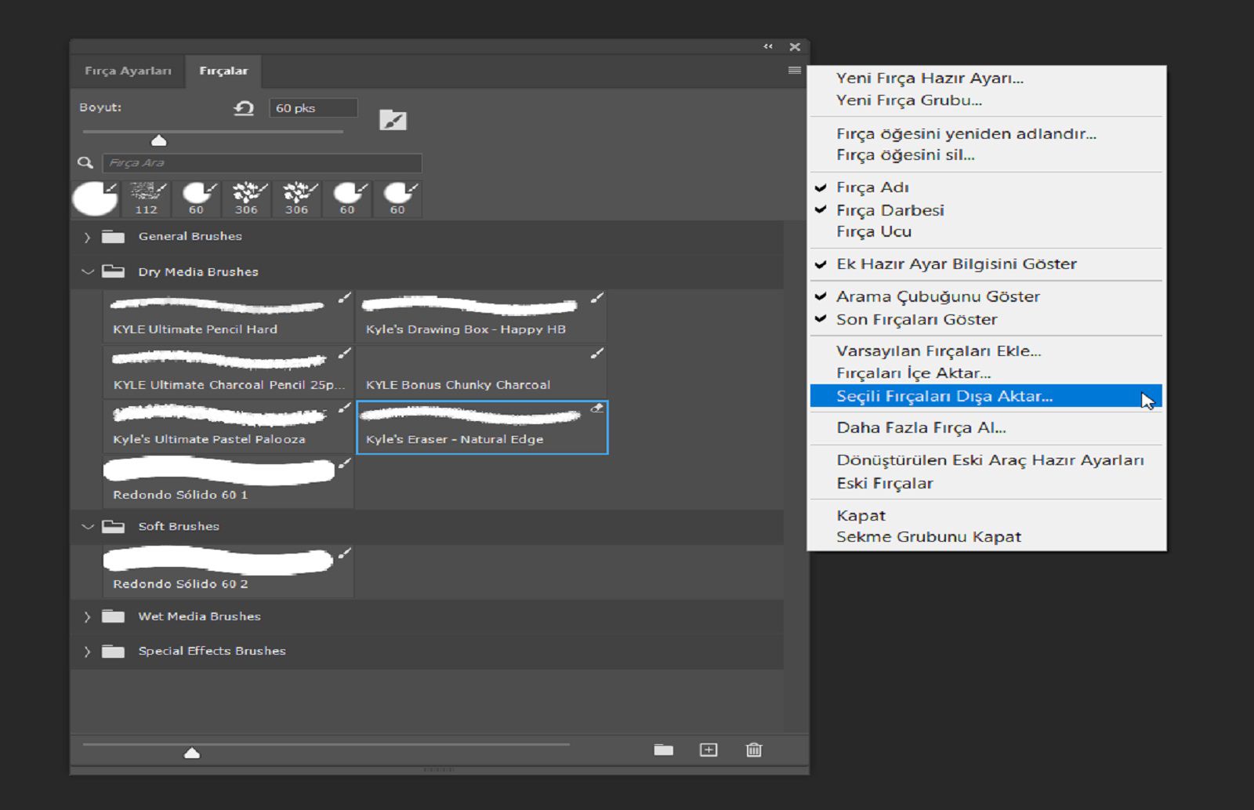Click the Dry Media Brushes group name
The image size is (1254, 810).
tap(198, 272)
